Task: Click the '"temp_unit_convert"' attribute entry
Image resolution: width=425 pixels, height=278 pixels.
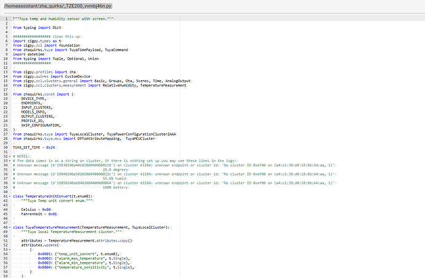Action: (79, 254)
